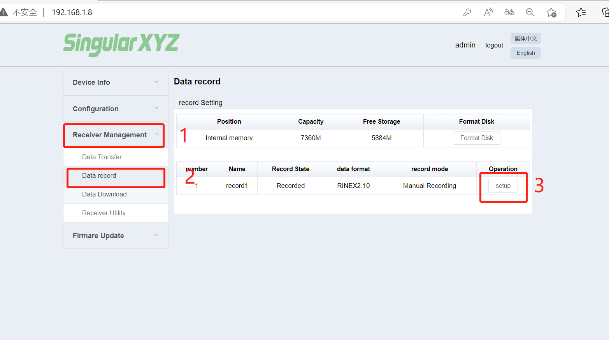This screenshot has height=340, width=609.
Task: Open Data Transfer submenu item
Action: click(x=102, y=157)
